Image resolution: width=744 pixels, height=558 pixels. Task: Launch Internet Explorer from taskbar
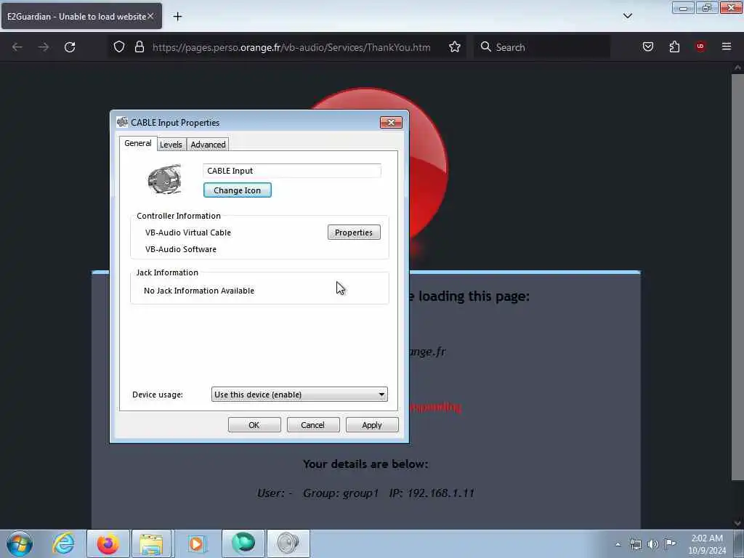pyautogui.click(x=64, y=543)
